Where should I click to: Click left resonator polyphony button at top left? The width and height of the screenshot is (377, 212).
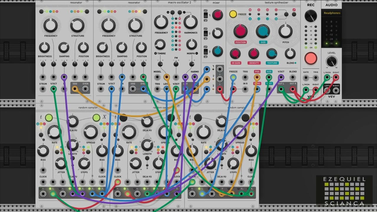tap(41, 11)
